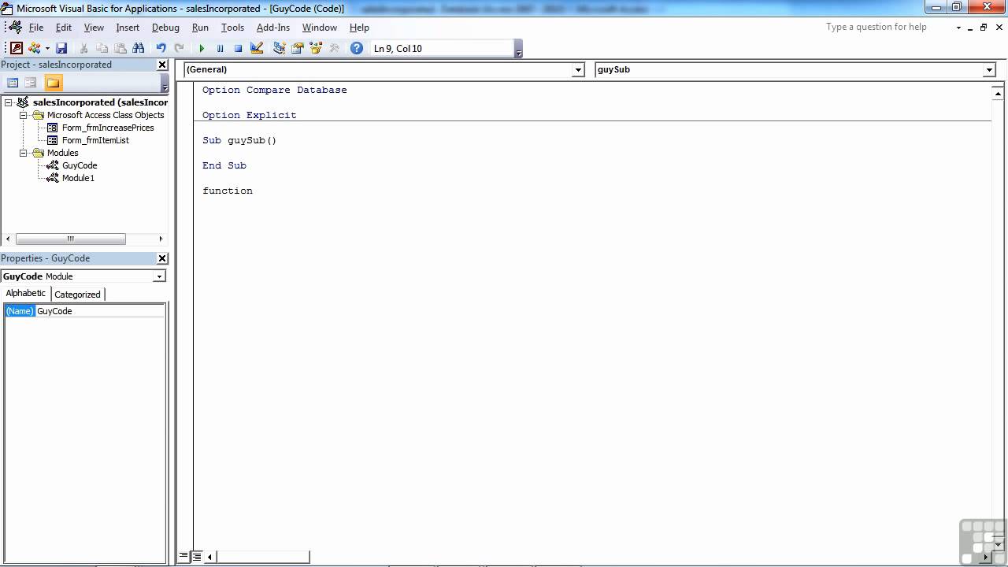The height and width of the screenshot is (567, 1008).
Task: Open the Debug menu
Action: coord(165,27)
